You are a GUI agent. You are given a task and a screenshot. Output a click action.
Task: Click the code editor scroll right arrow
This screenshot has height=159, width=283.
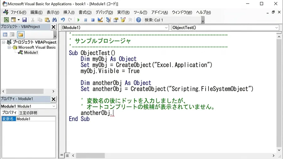[274, 156]
